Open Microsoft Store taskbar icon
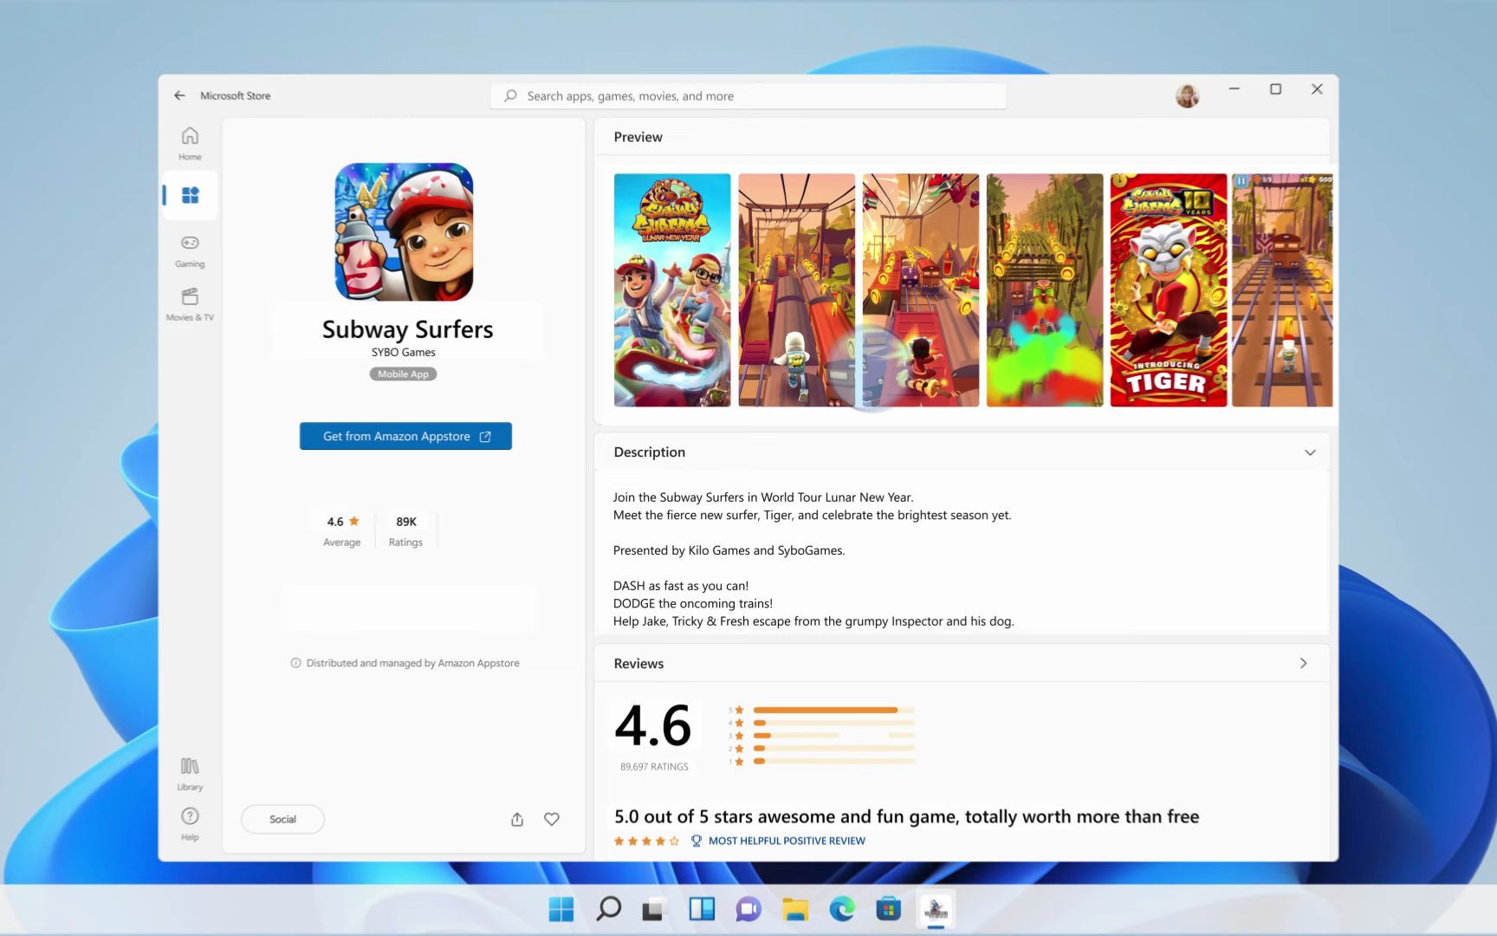The height and width of the screenshot is (936, 1497). click(889, 909)
